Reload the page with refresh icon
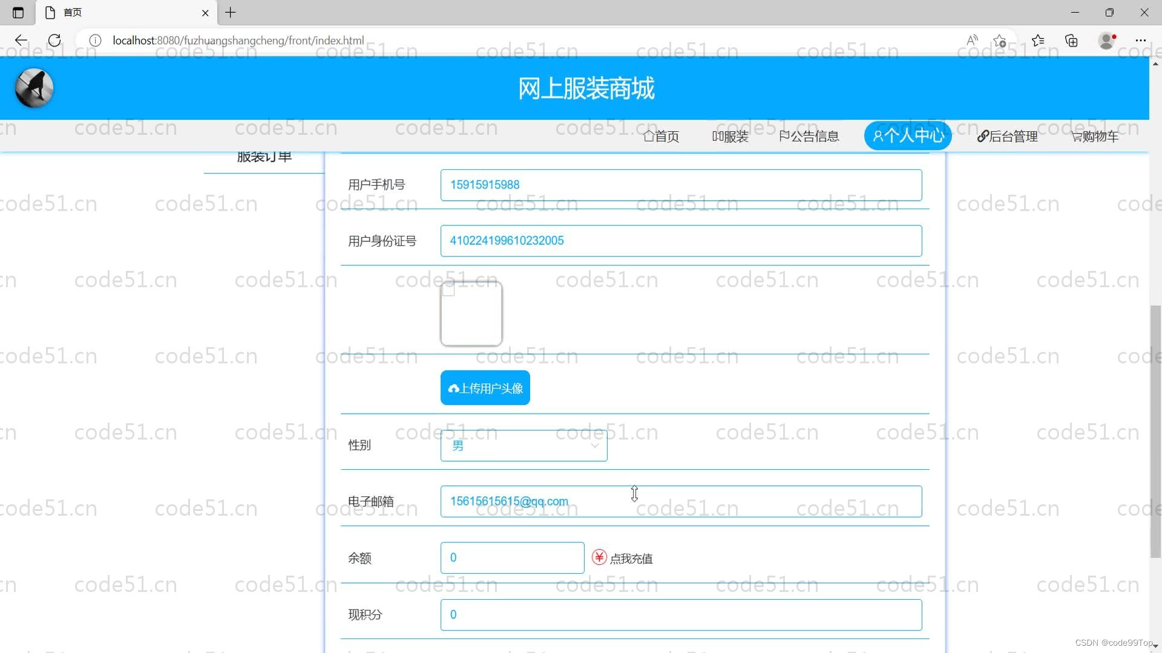Screen dimensions: 1162x653 click(54, 41)
